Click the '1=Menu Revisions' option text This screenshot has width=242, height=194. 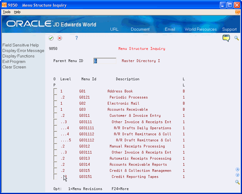(85, 189)
